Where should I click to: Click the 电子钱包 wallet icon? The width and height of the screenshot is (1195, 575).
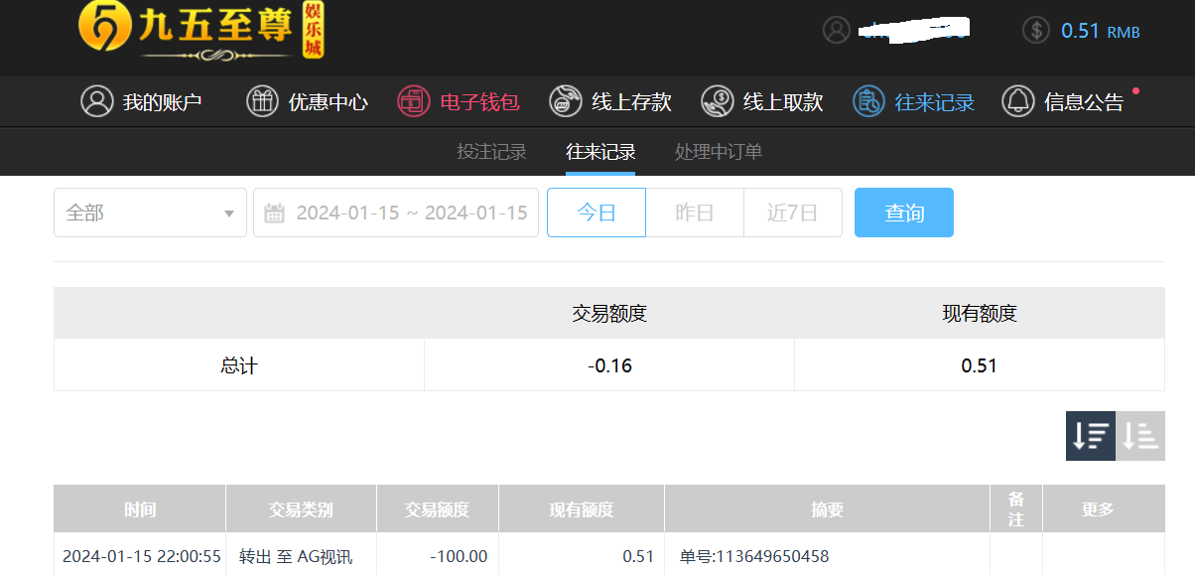pyautogui.click(x=413, y=101)
